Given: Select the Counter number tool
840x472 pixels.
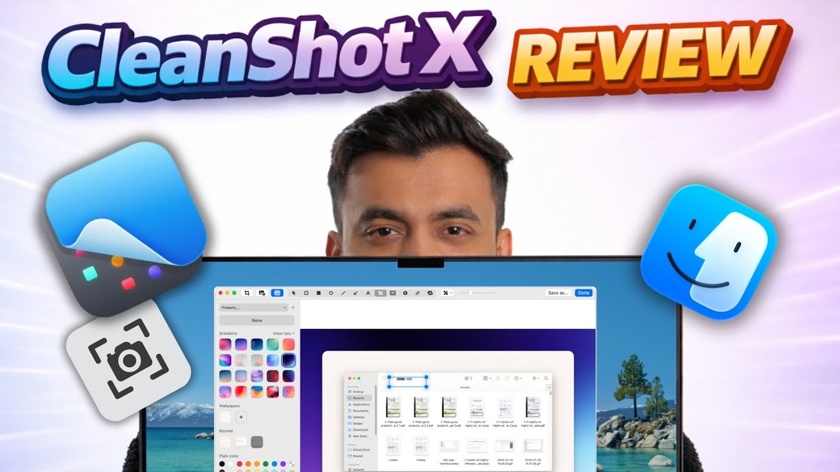Looking at the screenshot, I should [x=405, y=292].
